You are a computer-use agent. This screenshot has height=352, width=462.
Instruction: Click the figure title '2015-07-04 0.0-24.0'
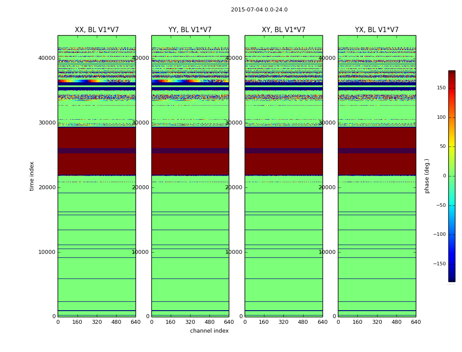click(259, 10)
